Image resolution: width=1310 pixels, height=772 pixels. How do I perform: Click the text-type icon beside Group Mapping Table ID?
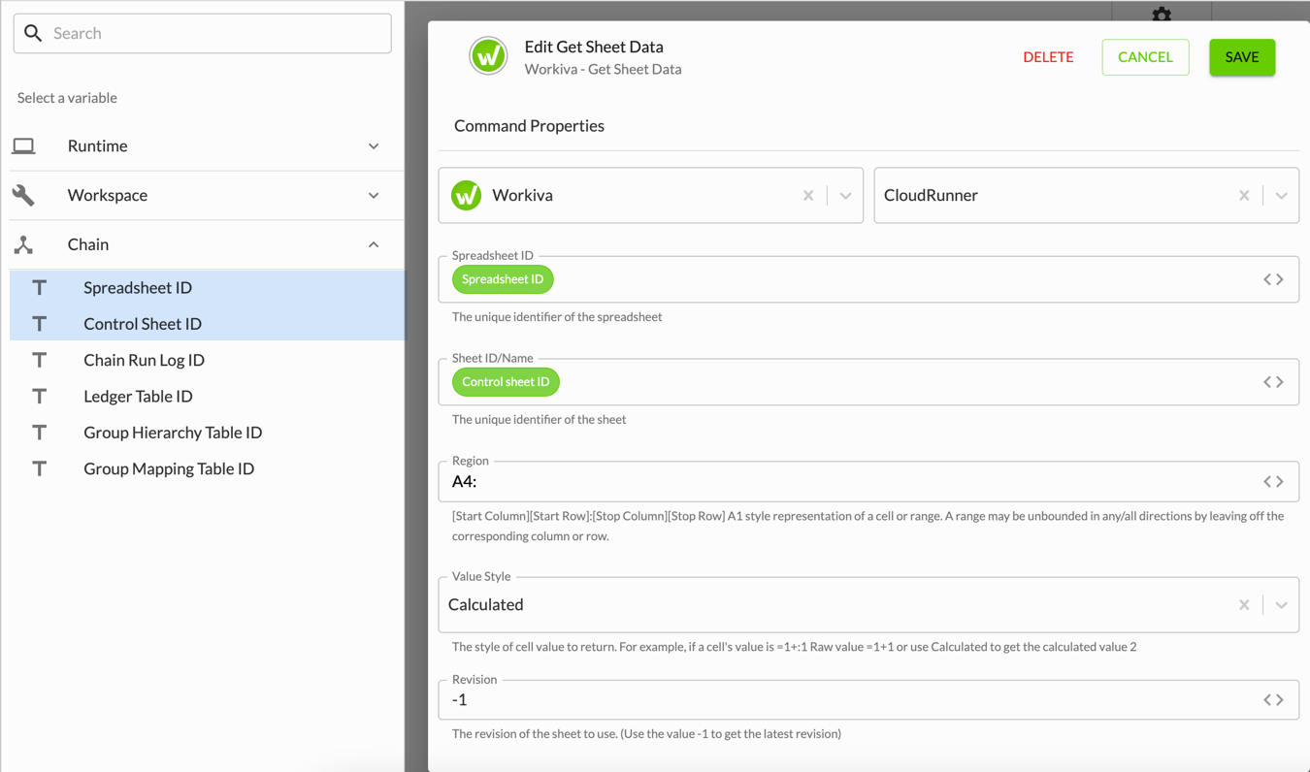click(x=39, y=468)
